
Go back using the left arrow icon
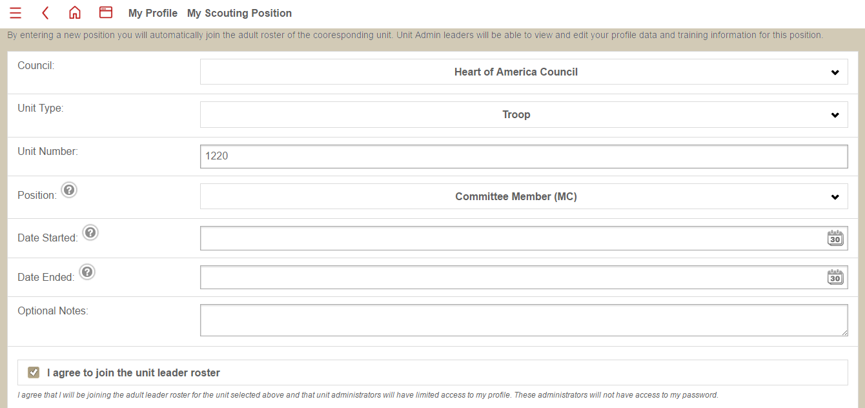click(45, 13)
